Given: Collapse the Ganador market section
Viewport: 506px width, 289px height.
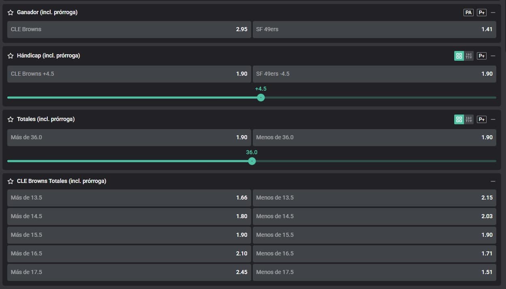Looking at the screenshot, I should tap(493, 13).
